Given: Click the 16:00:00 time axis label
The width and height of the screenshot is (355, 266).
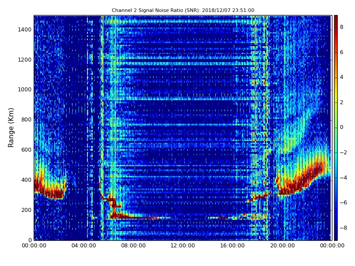Looking at the screenshot, I should [x=233, y=246].
